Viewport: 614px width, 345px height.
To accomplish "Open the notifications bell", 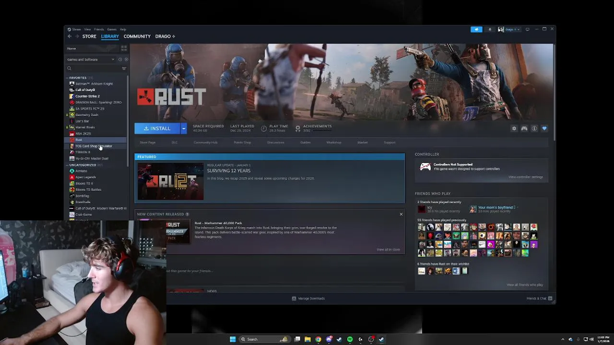I will (x=490, y=29).
